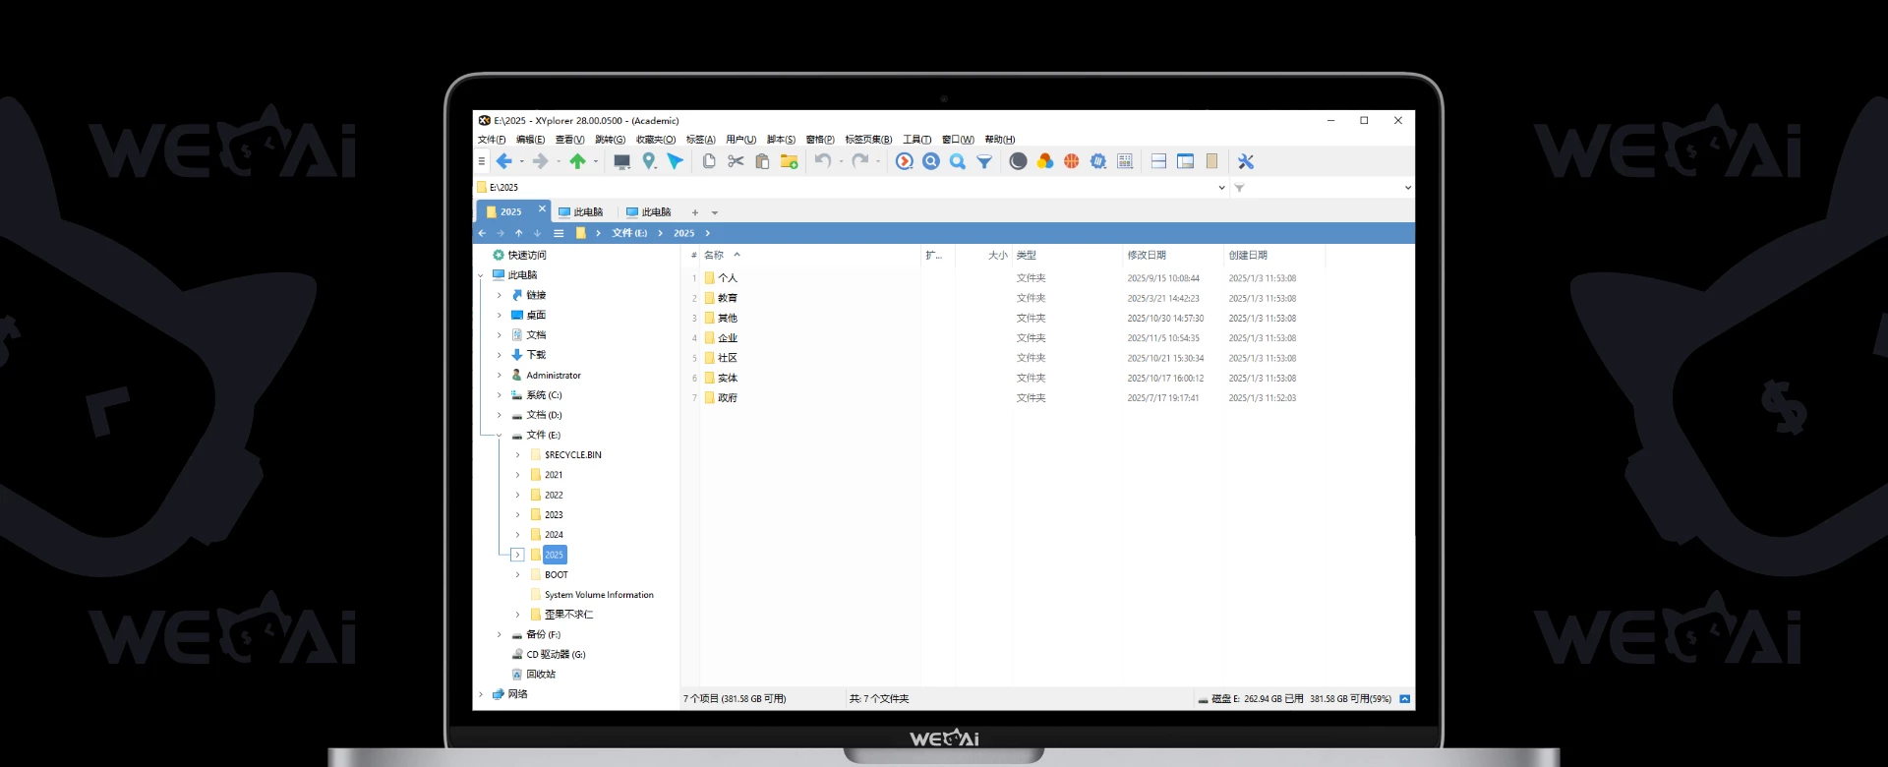The image size is (1888, 767).
Task: Click 2025 crumb in breadcrumb bar
Action: point(684,233)
